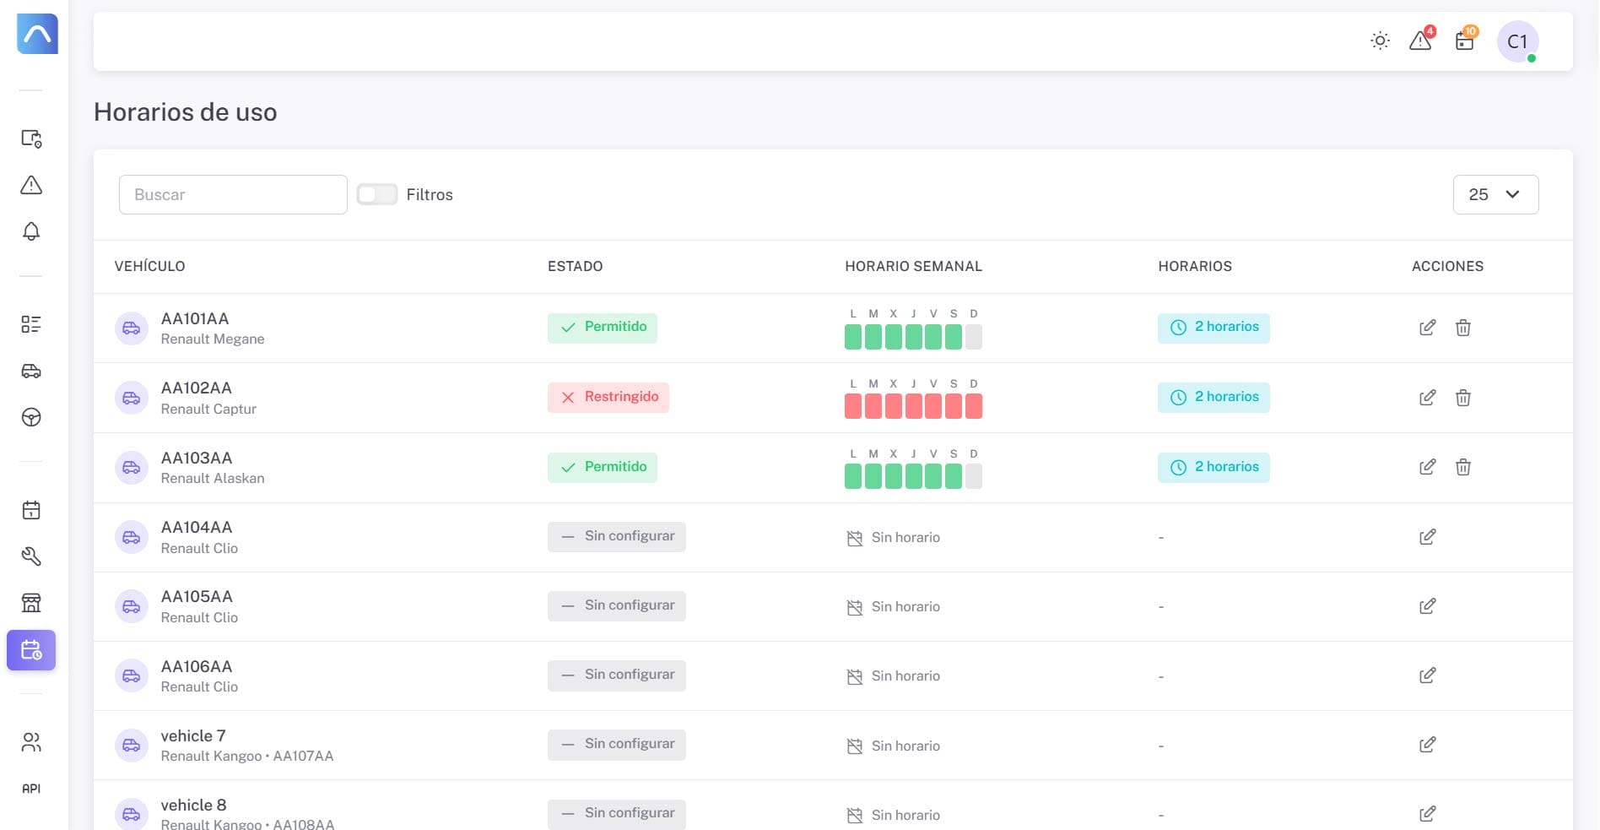
Task: Open the maintenance wrench sidebar icon
Action: point(31,556)
